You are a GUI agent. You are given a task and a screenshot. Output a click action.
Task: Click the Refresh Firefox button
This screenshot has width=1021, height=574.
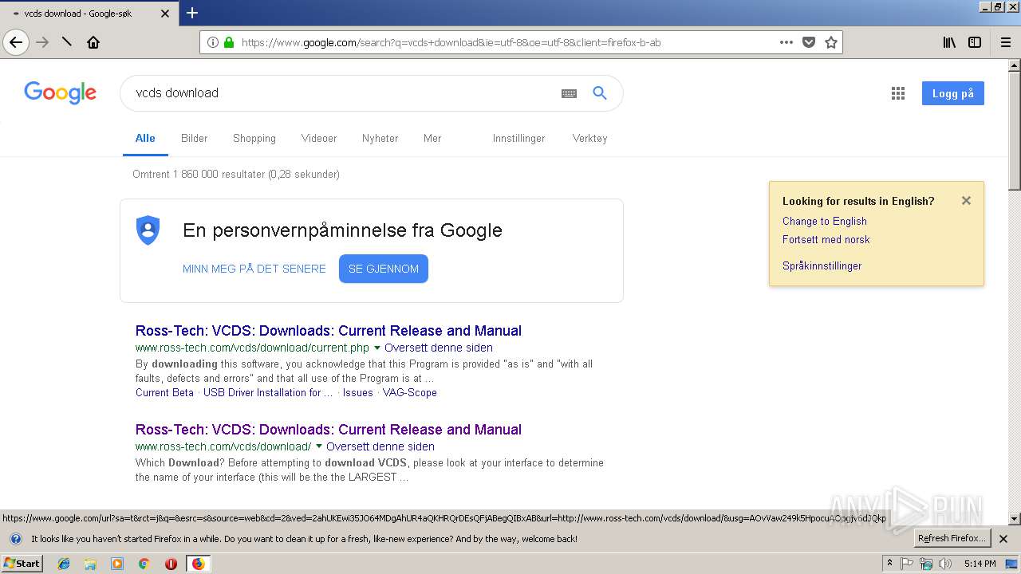[952, 538]
